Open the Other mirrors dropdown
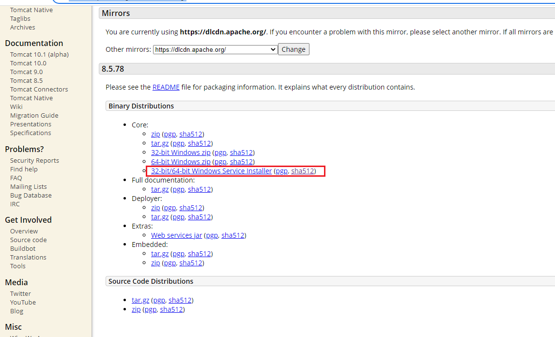Image resolution: width=555 pixels, height=337 pixels. [215, 49]
